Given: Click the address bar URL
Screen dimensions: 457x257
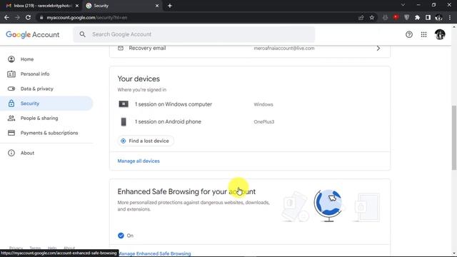Looking at the screenshot, I should pos(86,17).
